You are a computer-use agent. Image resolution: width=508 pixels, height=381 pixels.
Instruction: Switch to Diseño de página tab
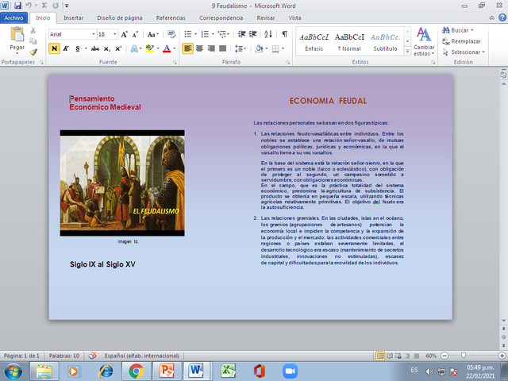tap(120, 17)
